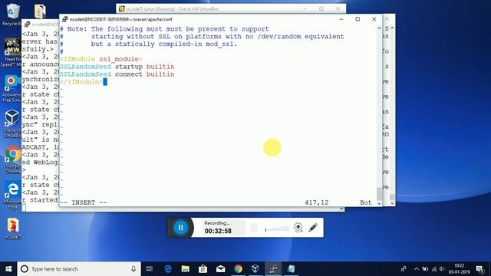Open the battery status tray icon
Viewport: 491px width, 276px height.
[x=425, y=269]
